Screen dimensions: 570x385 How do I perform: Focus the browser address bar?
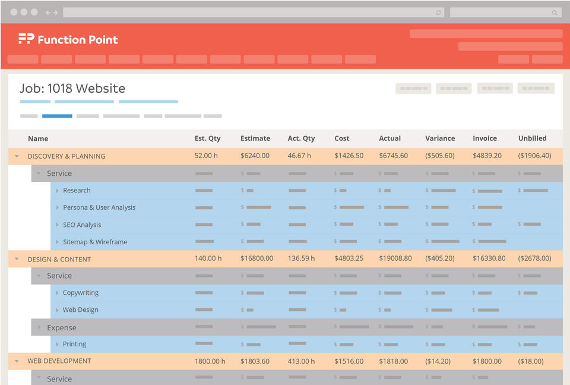pyautogui.click(x=249, y=12)
